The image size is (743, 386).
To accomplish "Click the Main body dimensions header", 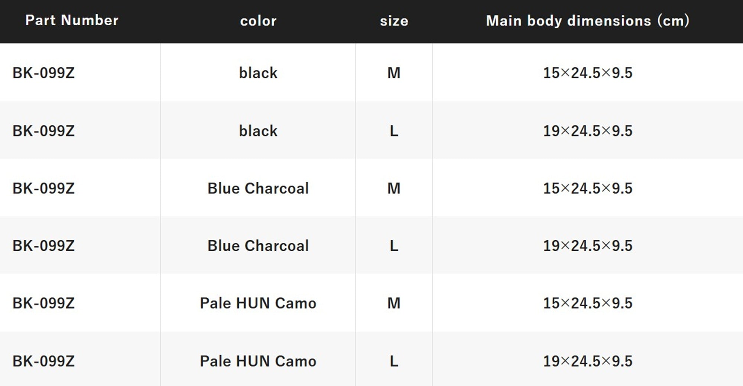I will pos(587,21).
